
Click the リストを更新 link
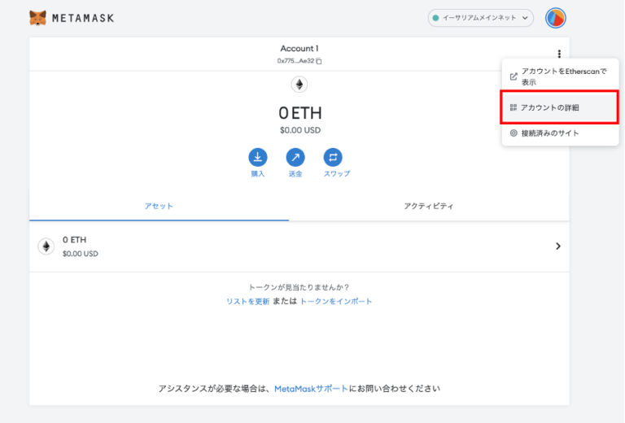[248, 301]
